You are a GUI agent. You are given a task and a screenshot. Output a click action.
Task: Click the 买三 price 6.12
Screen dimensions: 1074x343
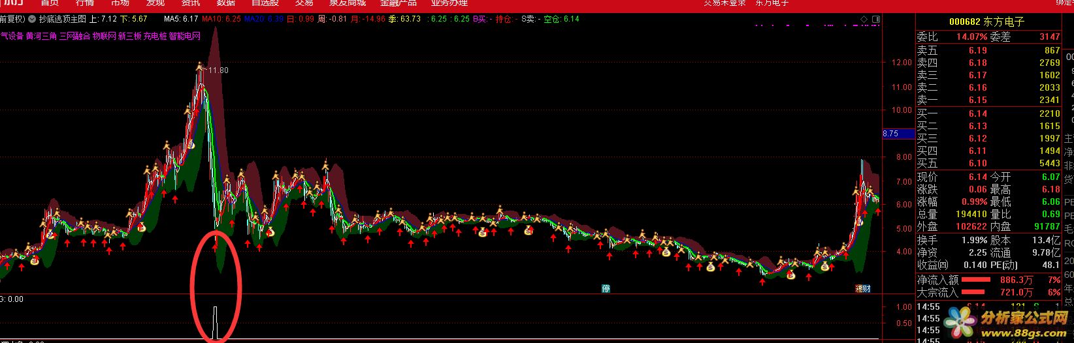(977, 138)
